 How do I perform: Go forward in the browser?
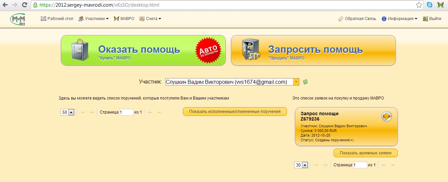click(x=15, y=5)
